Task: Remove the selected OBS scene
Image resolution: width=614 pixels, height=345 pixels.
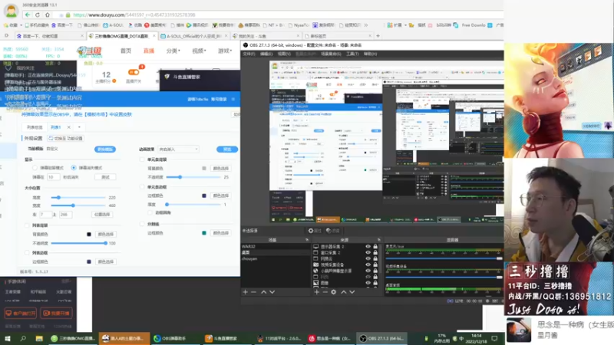Action: pos(254,292)
